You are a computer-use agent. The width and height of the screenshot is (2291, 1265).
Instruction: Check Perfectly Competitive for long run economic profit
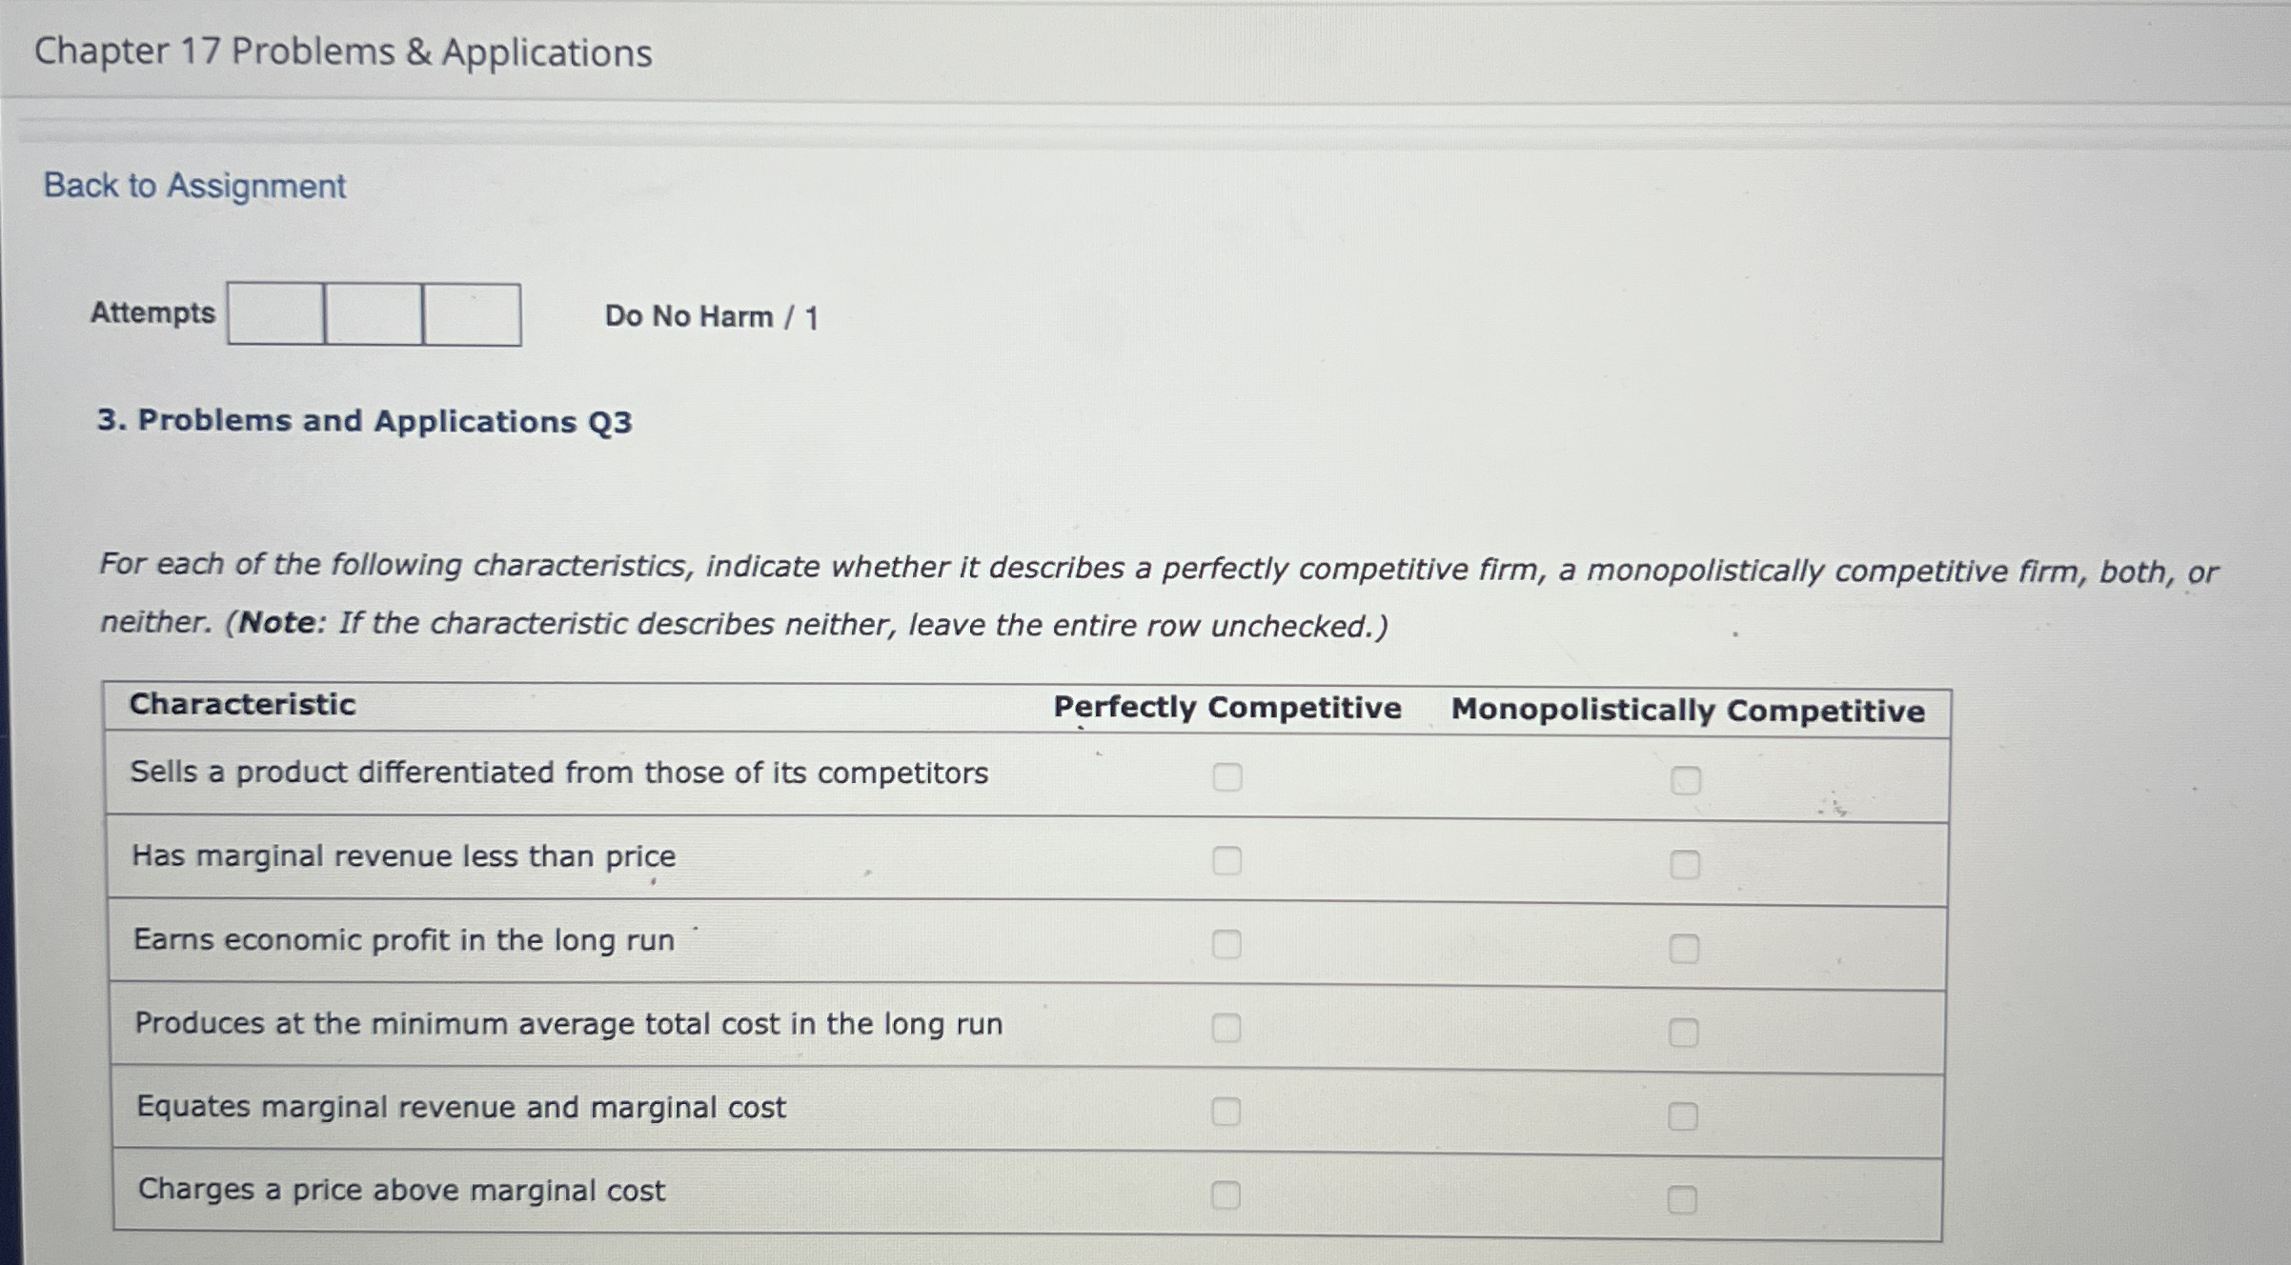[1229, 944]
